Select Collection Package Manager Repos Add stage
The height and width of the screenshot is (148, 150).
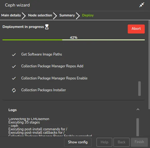pos(52,66)
